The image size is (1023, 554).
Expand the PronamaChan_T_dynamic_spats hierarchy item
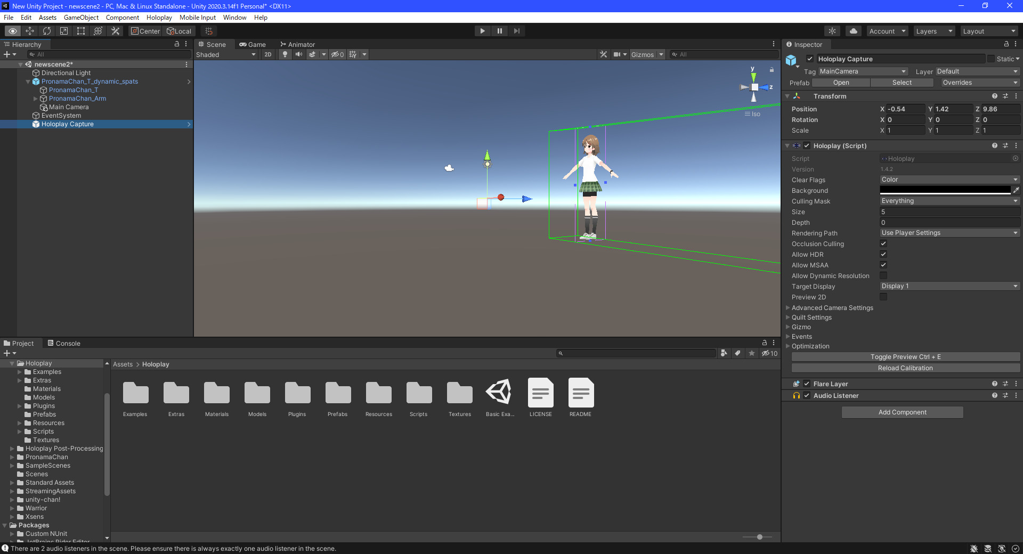(28, 82)
